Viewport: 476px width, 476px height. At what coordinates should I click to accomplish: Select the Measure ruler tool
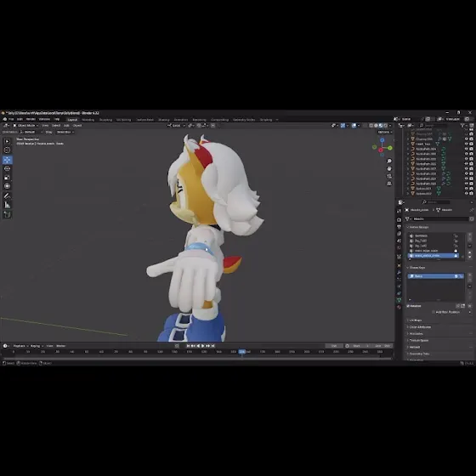[x=8, y=205]
